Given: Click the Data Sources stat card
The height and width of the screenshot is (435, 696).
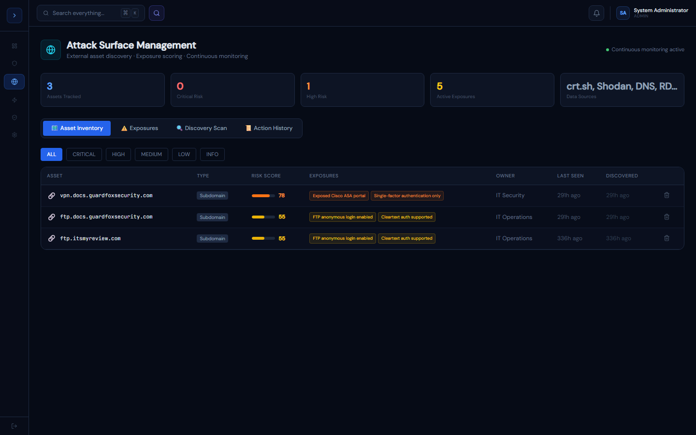Looking at the screenshot, I should (x=622, y=90).
